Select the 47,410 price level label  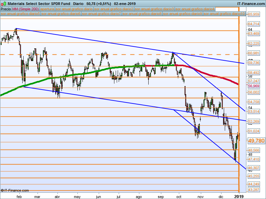[x=254, y=159]
